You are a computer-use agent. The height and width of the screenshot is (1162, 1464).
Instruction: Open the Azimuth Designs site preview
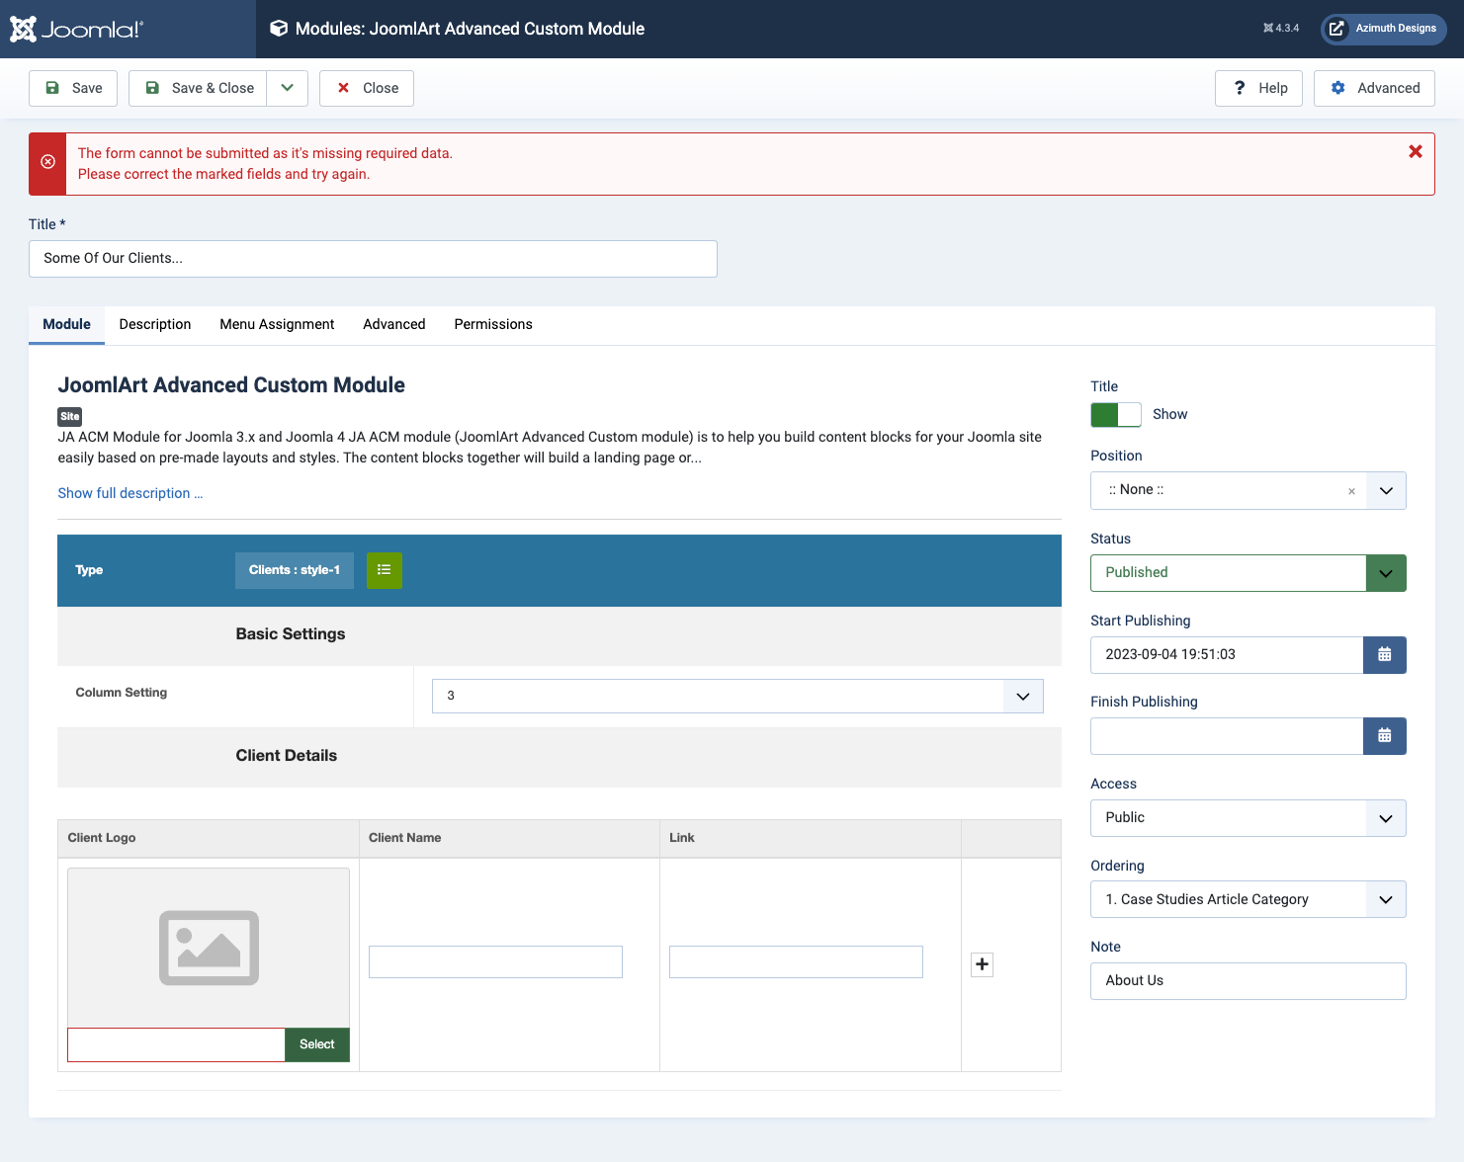(1383, 29)
